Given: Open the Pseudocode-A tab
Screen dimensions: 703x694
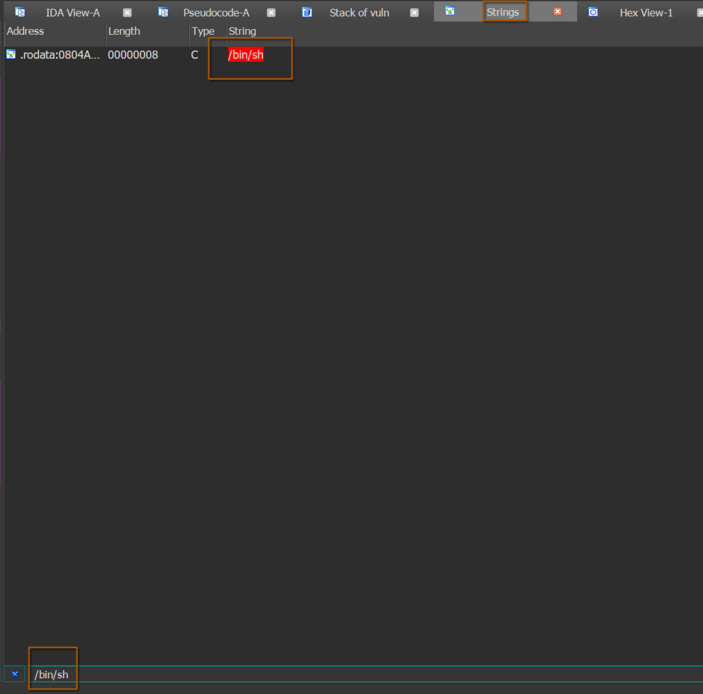Looking at the screenshot, I should pyautogui.click(x=216, y=12).
